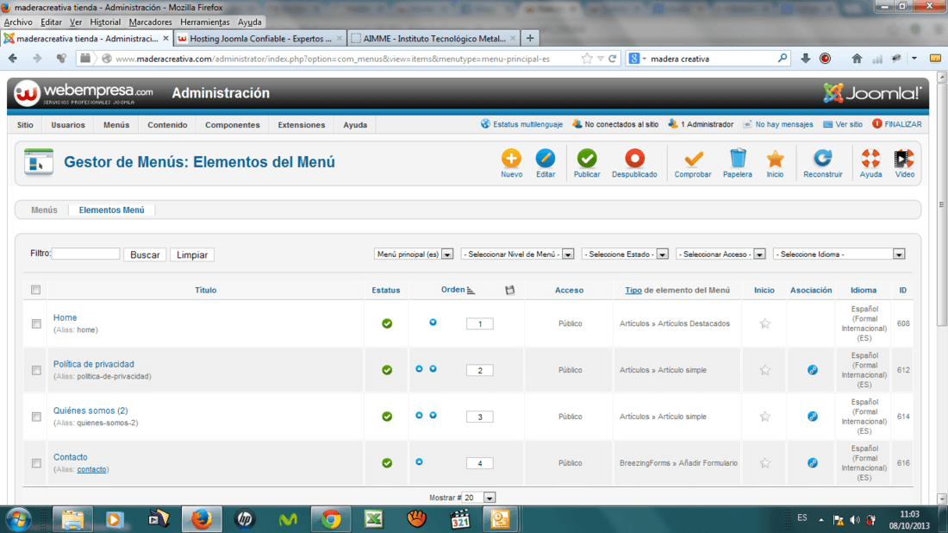Click the Reconstruir refresh icon
Image resolution: width=948 pixels, height=533 pixels.
(822, 159)
